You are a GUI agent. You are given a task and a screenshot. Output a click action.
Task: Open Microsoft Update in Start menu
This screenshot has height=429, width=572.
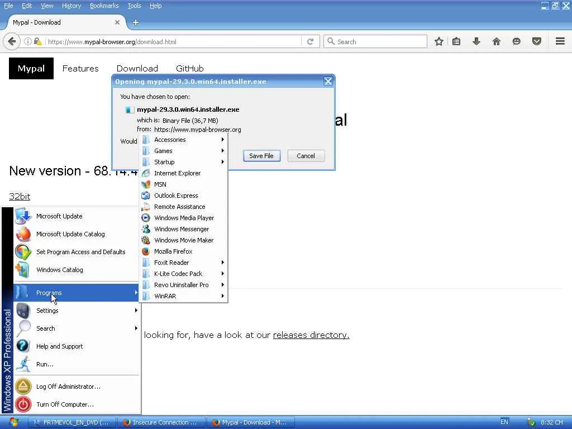77,216
